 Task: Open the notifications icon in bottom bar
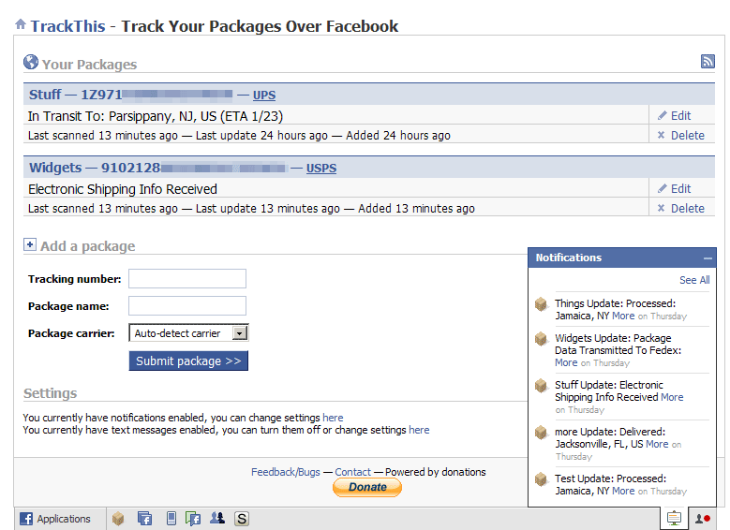673,518
